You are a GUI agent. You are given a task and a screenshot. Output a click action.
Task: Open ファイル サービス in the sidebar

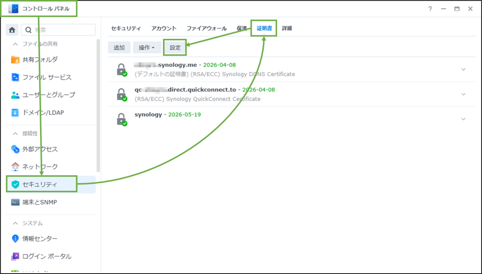51,77
